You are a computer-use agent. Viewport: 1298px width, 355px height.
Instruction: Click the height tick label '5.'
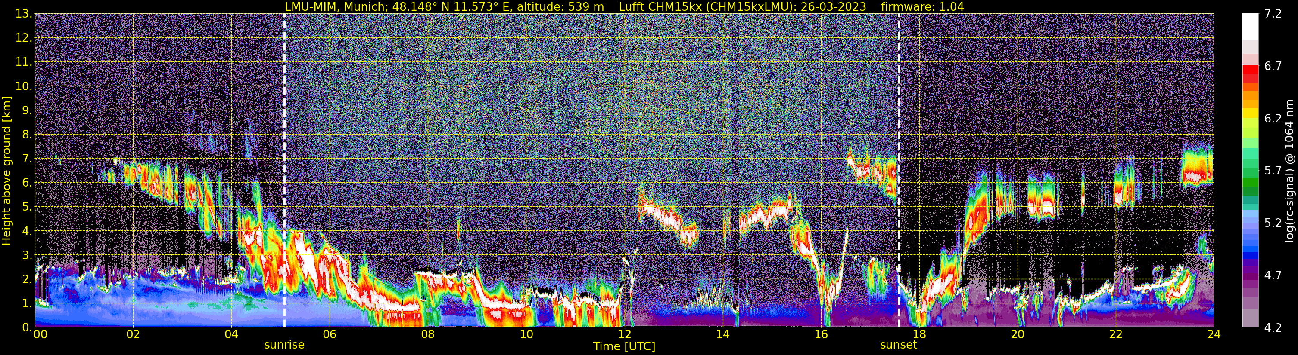pyautogui.click(x=27, y=207)
